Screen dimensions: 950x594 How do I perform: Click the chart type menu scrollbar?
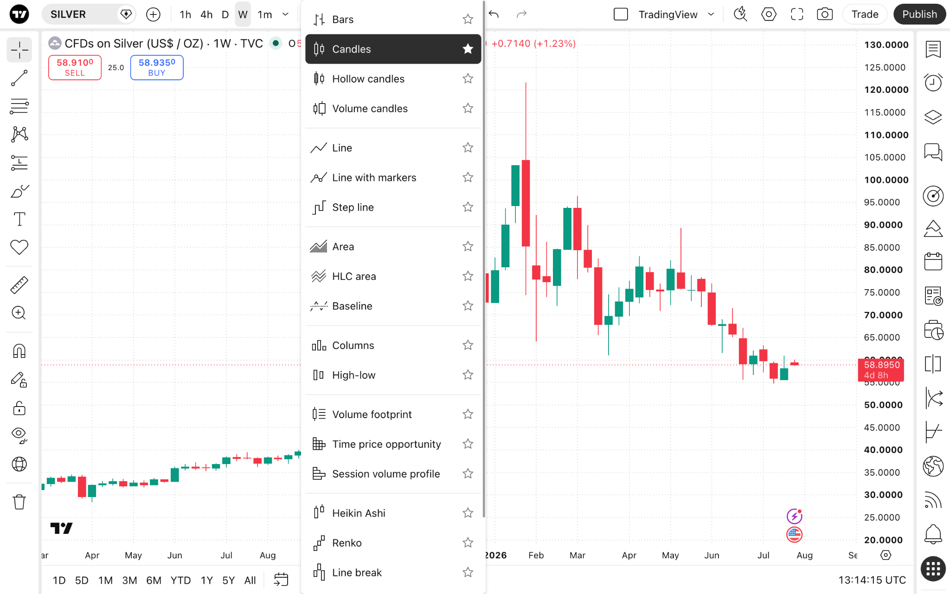(x=484, y=259)
